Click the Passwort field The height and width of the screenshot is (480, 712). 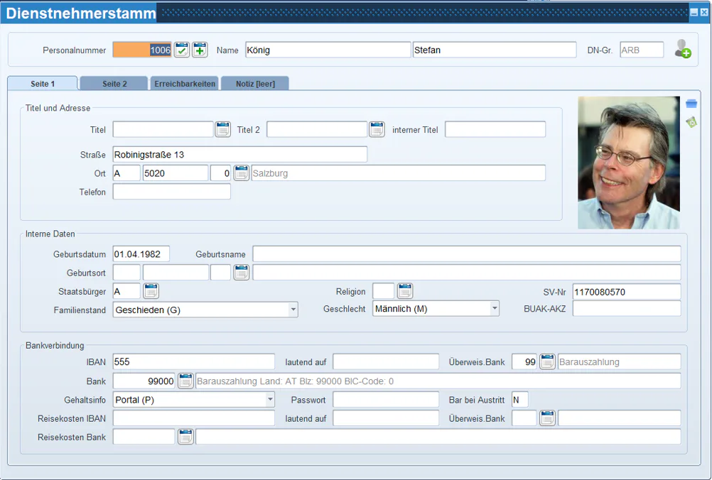[x=386, y=400]
